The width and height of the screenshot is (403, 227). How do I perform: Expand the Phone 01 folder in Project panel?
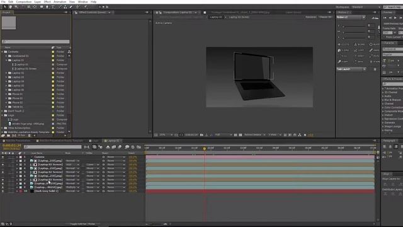(6, 94)
